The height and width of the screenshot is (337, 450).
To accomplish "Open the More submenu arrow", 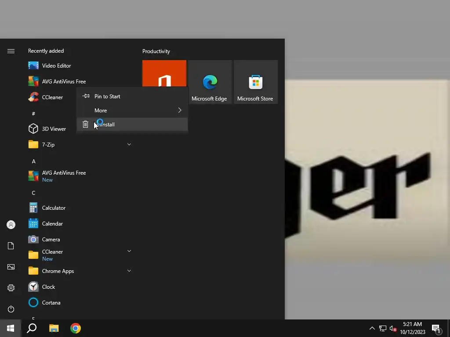I will pos(180,110).
